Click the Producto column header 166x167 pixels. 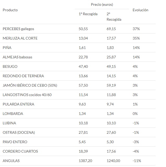[10, 10]
